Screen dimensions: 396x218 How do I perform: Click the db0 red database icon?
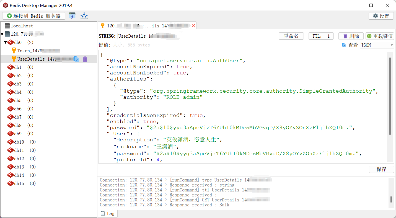(11, 42)
